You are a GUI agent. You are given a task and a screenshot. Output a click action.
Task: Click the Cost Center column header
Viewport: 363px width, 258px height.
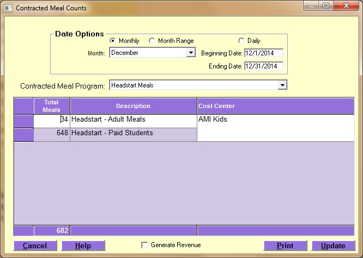[275, 106]
